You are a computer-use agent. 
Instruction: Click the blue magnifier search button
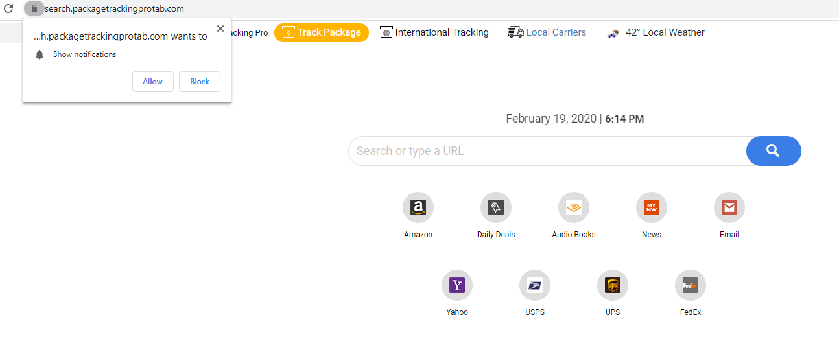[774, 151]
